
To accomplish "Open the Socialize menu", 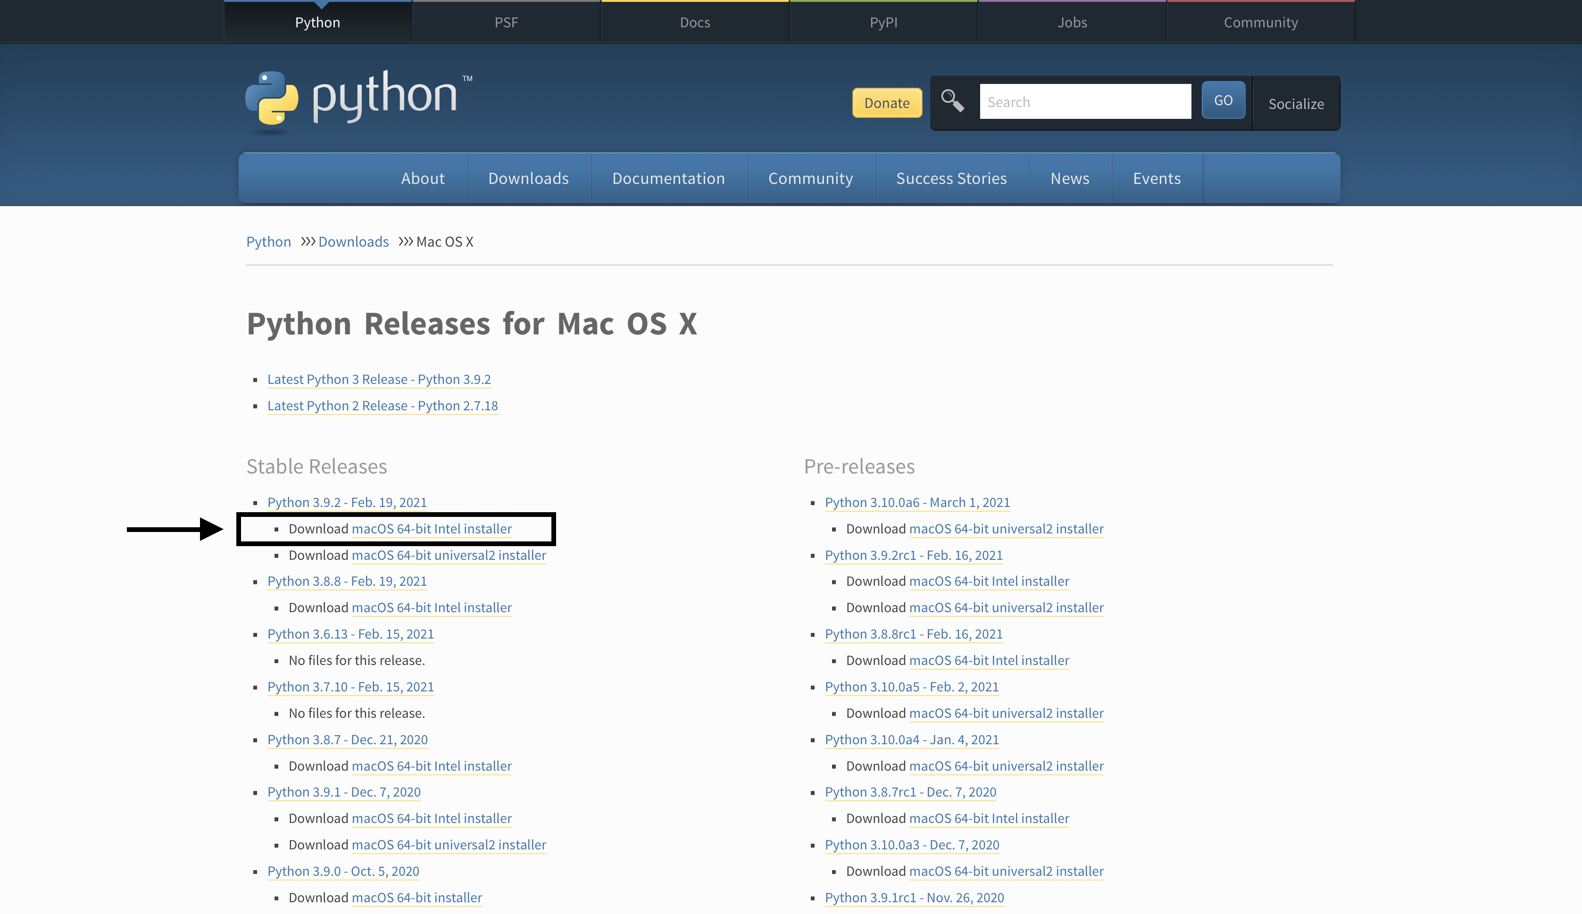I will (x=1296, y=104).
